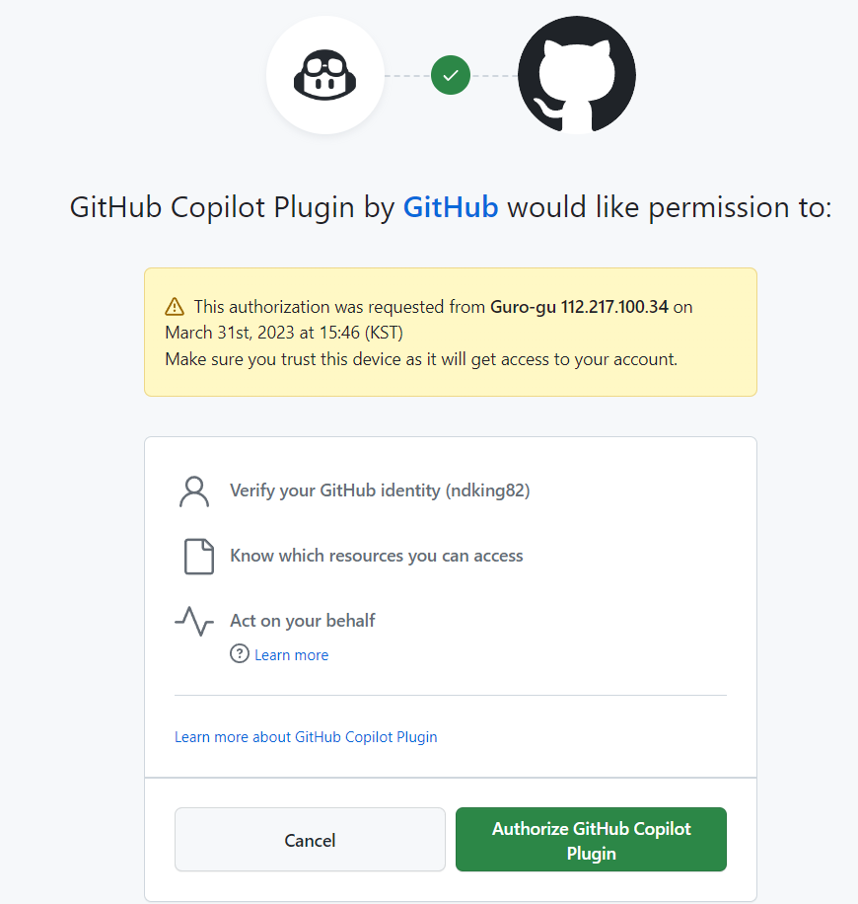858x904 pixels.
Task: Click the yellow authorization warning banner
Action: pyautogui.click(x=450, y=331)
